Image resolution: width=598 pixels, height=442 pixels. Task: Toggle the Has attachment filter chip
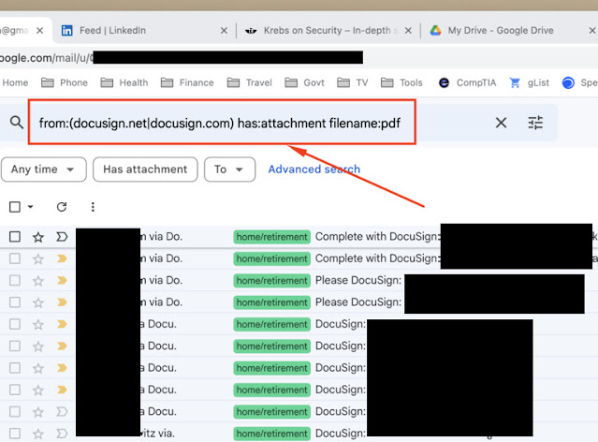tap(145, 169)
